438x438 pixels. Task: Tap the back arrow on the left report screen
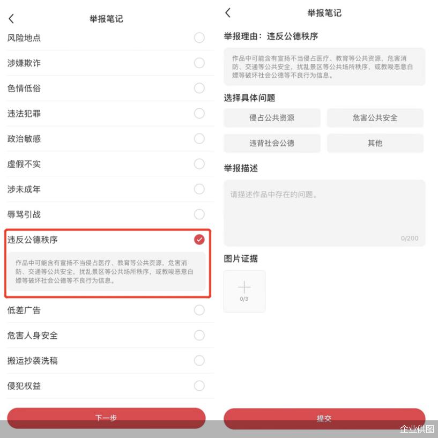click(11, 19)
